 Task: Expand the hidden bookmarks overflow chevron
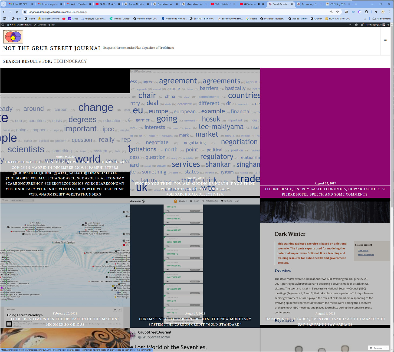[365, 19]
